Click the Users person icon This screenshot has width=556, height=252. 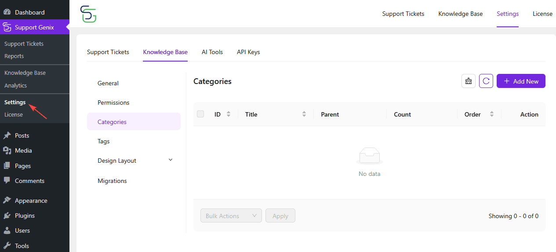(7, 230)
